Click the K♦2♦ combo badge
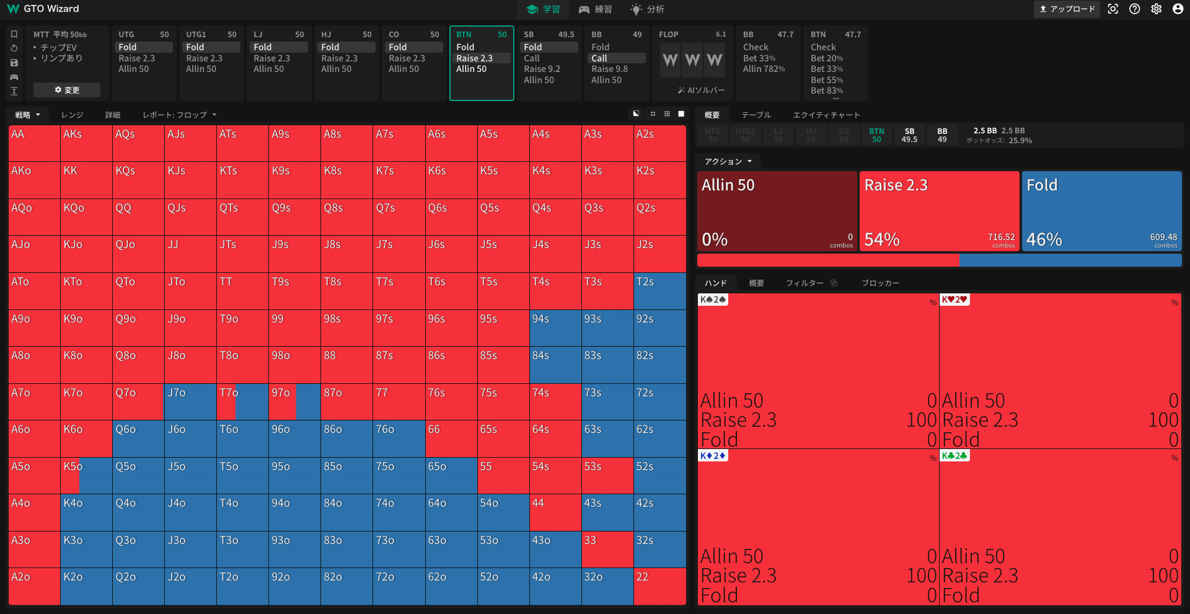The width and height of the screenshot is (1190, 614). click(x=713, y=455)
